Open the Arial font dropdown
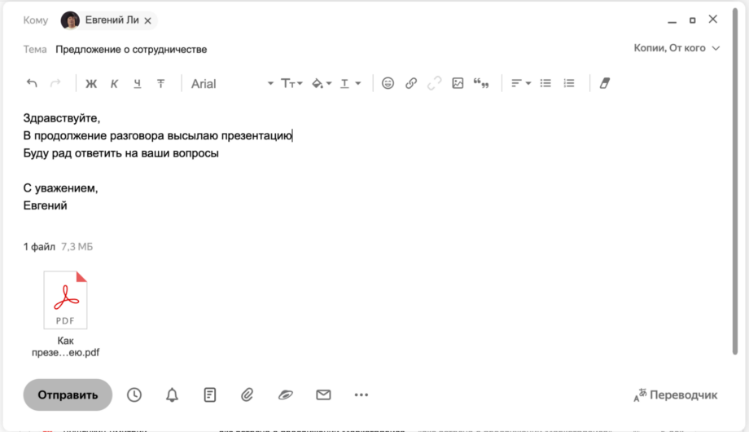Screen dimensions: 749x432 pos(232,83)
